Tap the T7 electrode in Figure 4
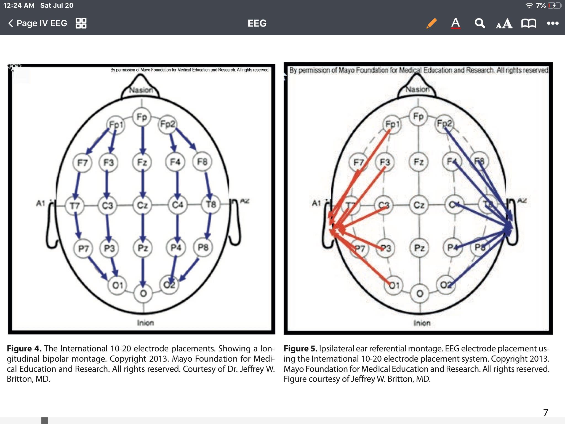Viewport: 565px width, 424px height. click(75, 206)
